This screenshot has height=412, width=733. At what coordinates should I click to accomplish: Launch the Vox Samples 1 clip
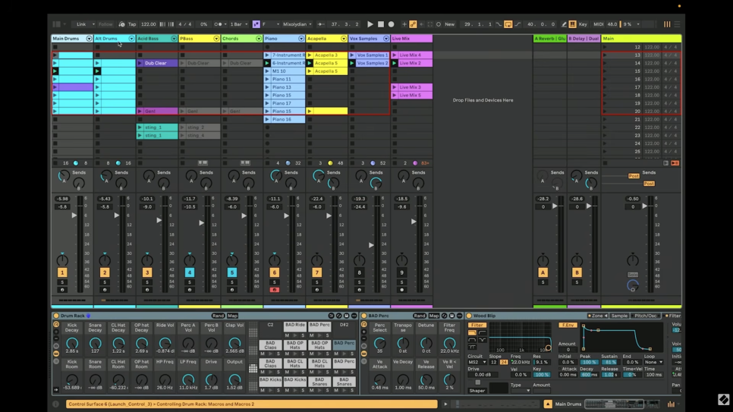click(x=352, y=55)
